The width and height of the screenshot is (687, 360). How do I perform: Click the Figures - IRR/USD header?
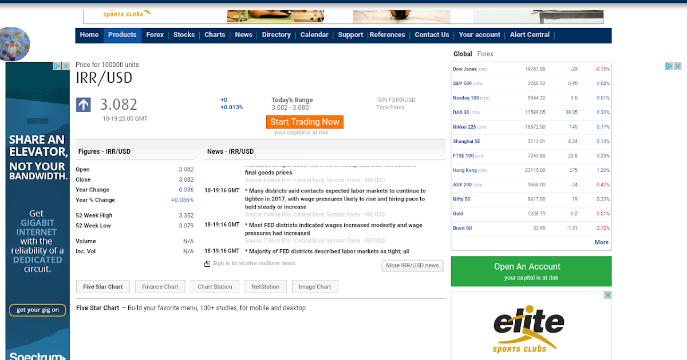coord(104,151)
